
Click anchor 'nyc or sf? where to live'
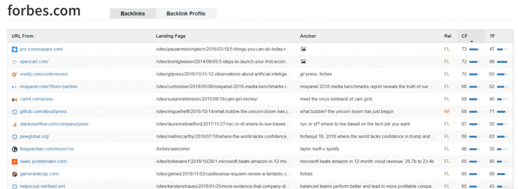point(355,124)
